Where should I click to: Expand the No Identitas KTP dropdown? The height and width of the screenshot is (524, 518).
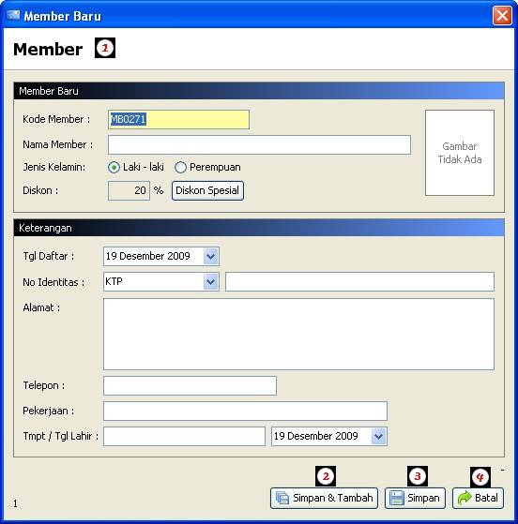pos(211,282)
